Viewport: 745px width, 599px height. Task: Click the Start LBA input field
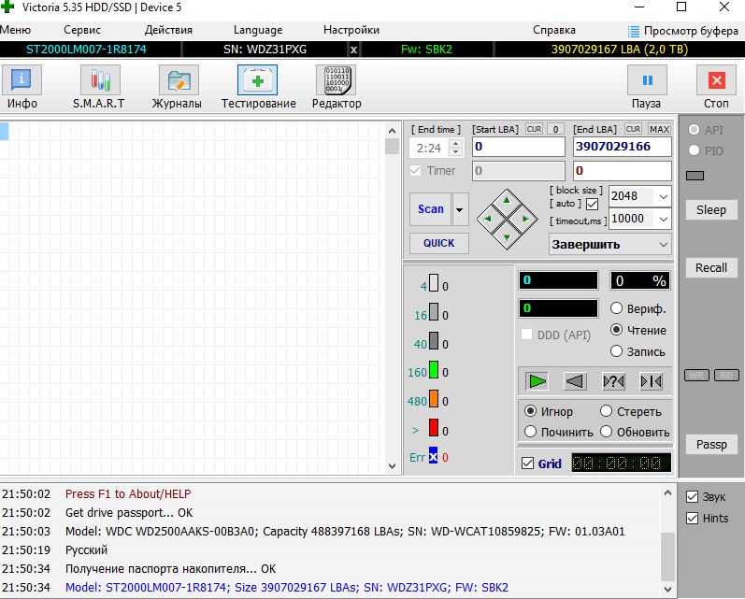(x=518, y=147)
